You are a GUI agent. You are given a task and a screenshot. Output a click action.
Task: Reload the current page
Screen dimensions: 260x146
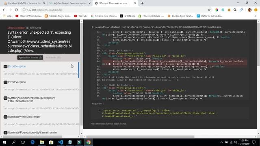click(x=16, y=10)
